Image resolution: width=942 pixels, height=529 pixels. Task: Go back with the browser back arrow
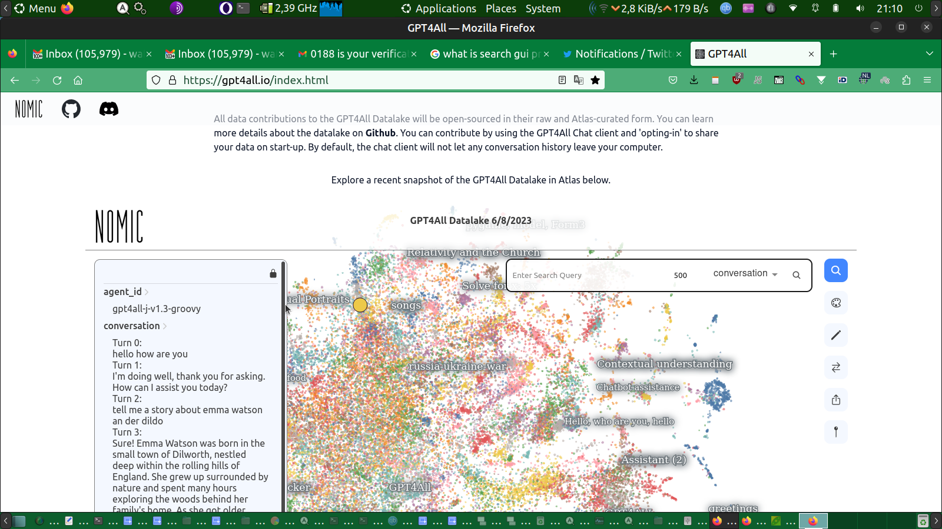(x=15, y=80)
